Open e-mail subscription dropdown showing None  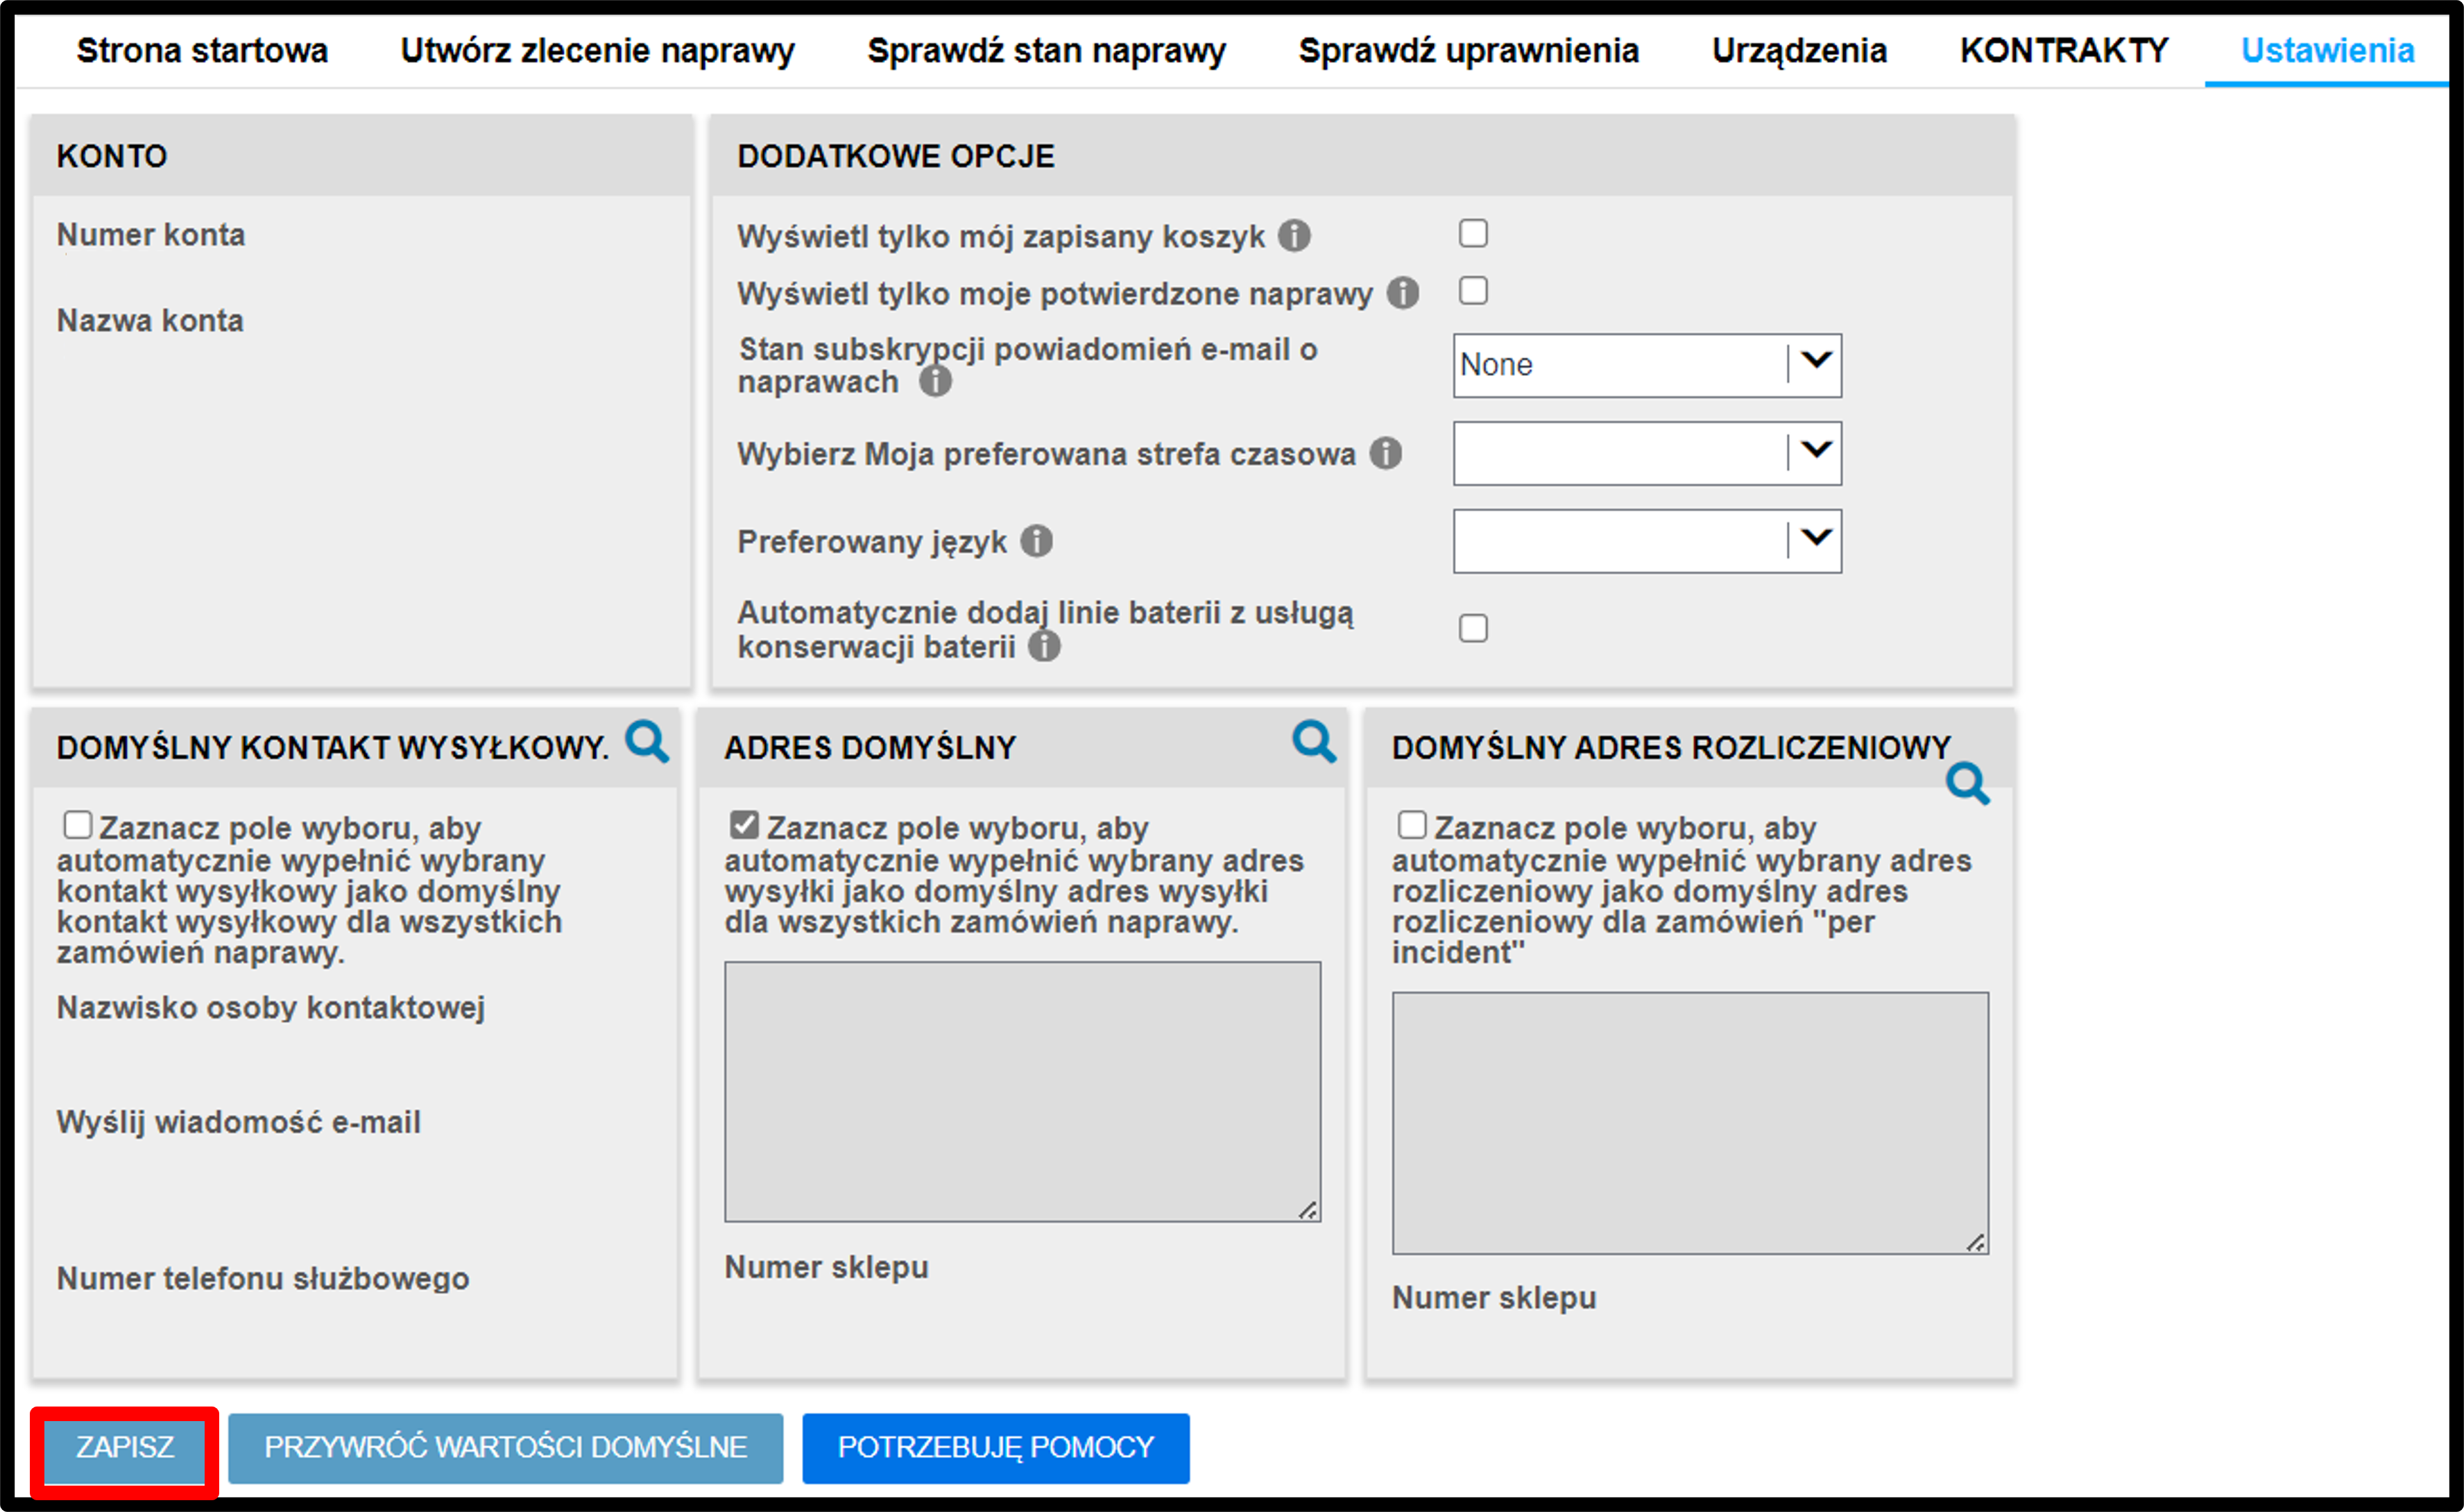click(x=1647, y=365)
